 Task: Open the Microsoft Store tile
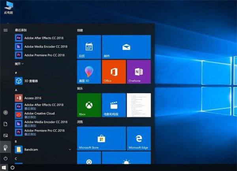click(x=101, y=139)
